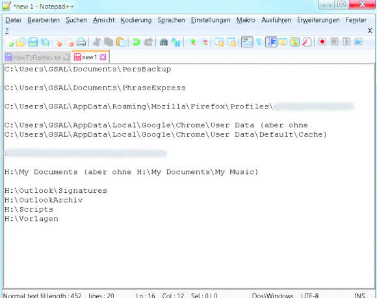Click the Run macro multiple times icon

[358, 42]
